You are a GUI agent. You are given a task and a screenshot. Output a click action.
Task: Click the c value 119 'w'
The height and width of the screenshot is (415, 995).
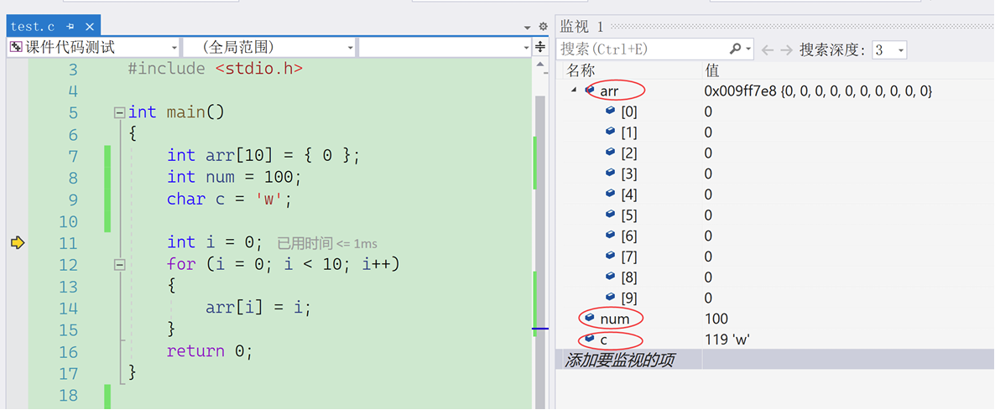(x=727, y=340)
